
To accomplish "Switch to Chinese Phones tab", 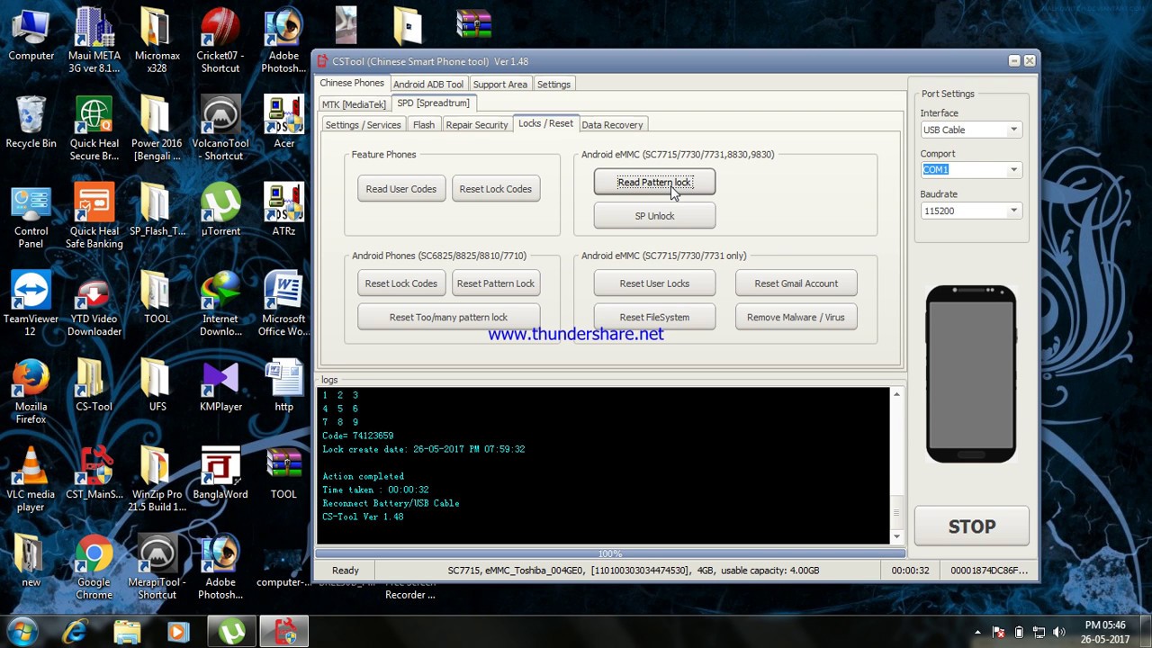I will coord(352,83).
